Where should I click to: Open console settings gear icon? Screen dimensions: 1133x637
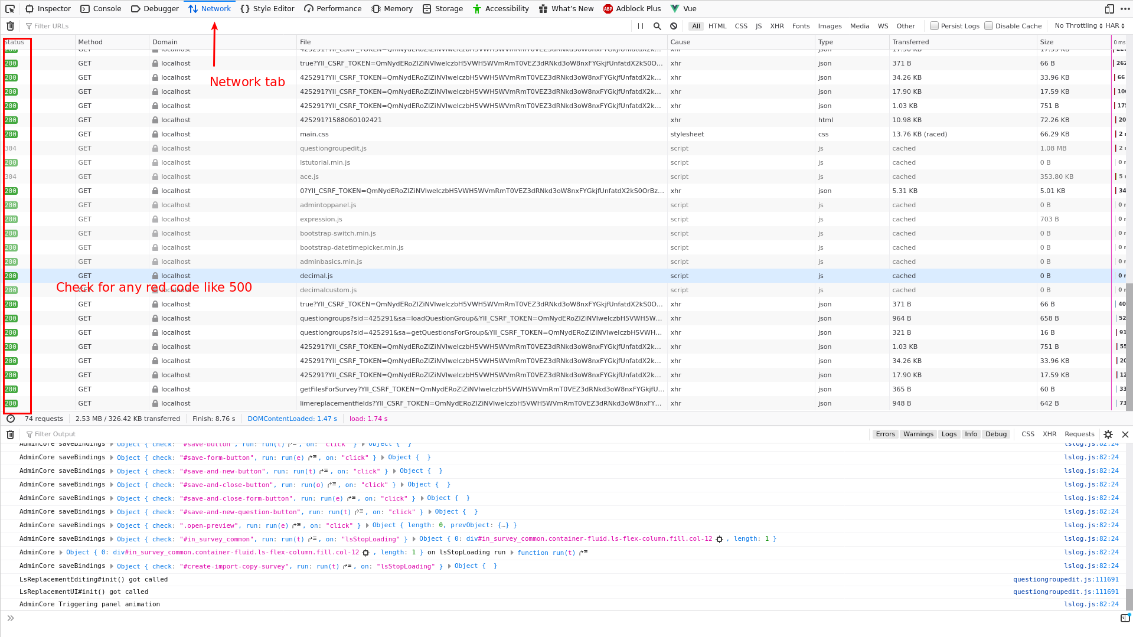pyautogui.click(x=1108, y=435)
